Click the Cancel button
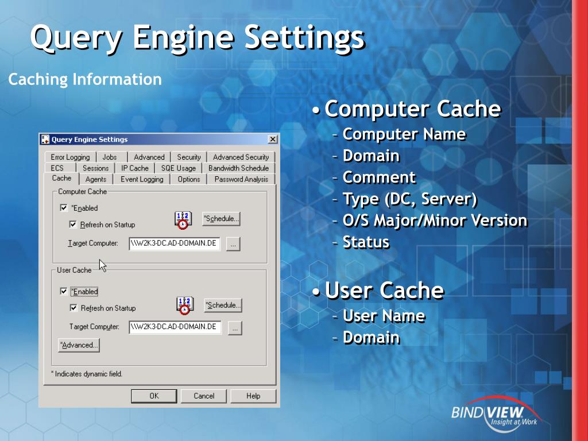This screenshot has height=441, width=588. pos(204,396)
